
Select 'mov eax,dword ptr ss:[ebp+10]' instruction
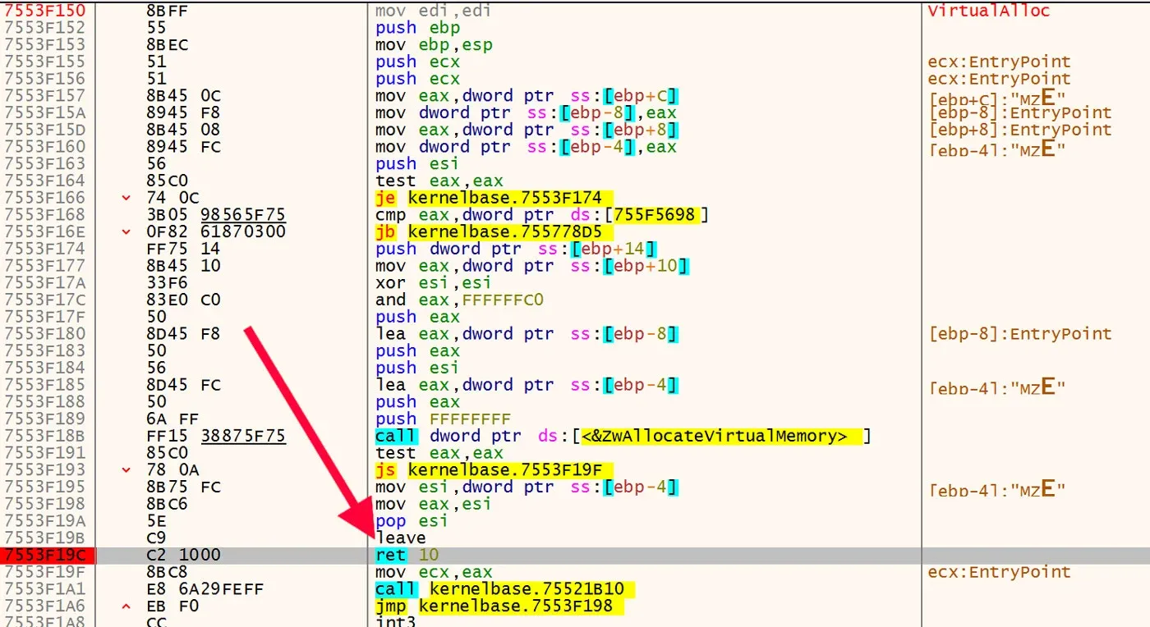pos(531,266)
